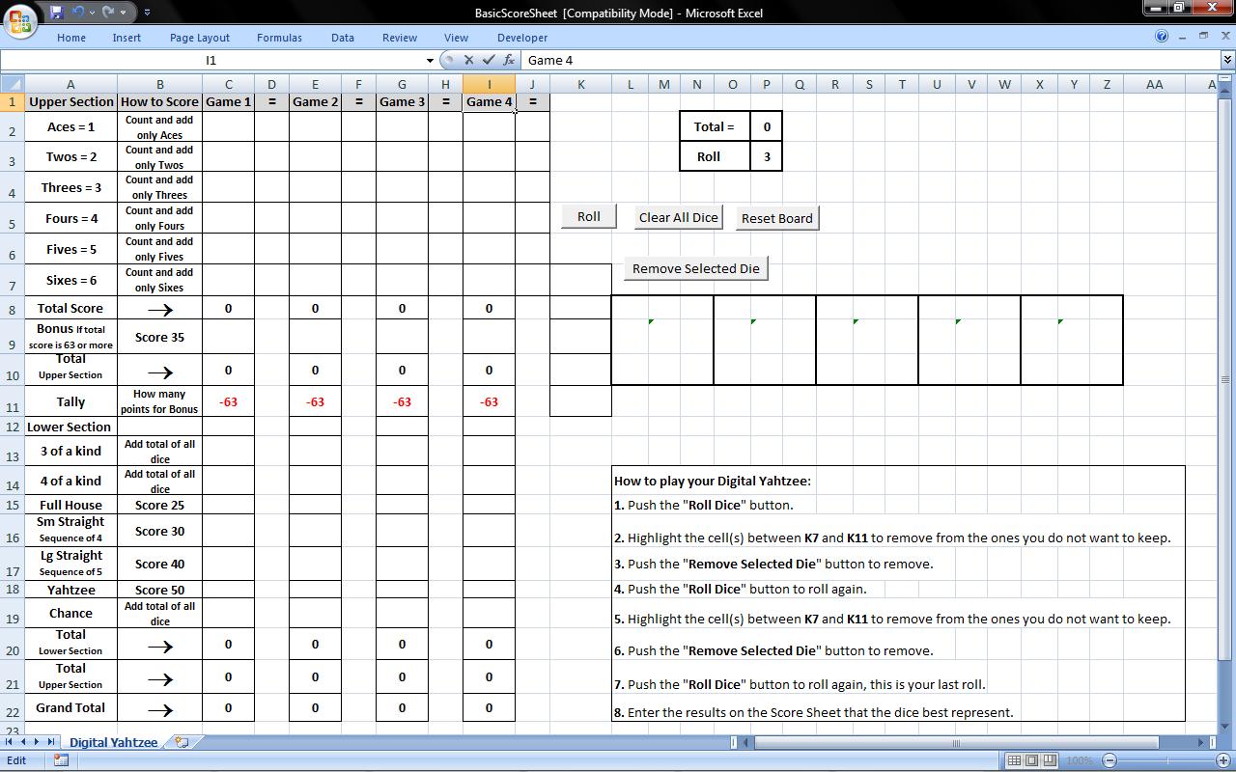
Task: Select the Yahtzee label cell
Action: 70,590
